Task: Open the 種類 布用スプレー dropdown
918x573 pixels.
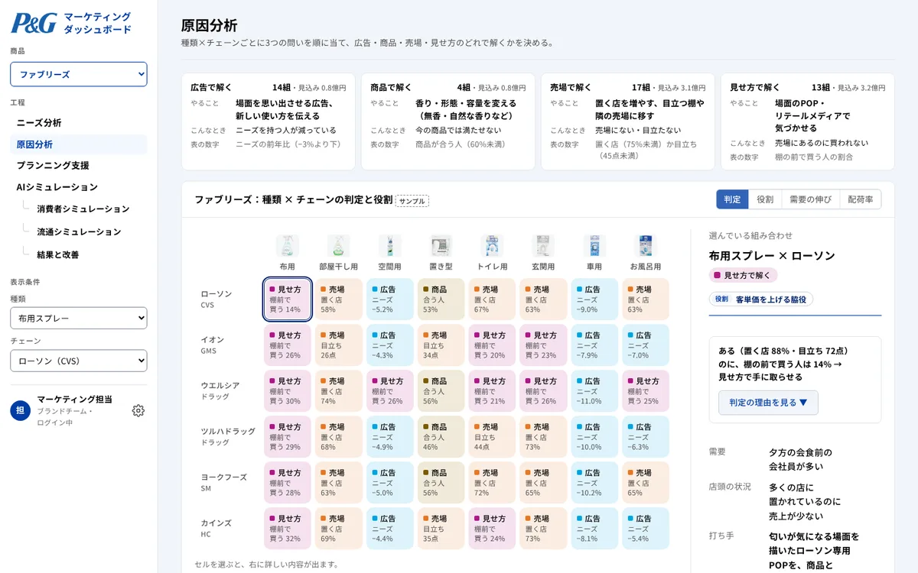Action: point(79,318)
